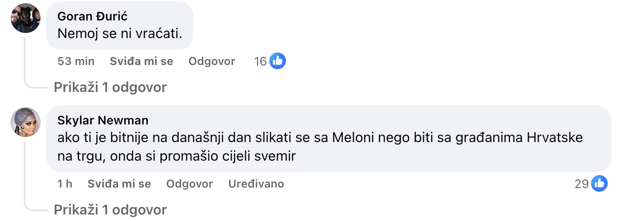Like Goran Đurić's comment via Sviđa mi se

pyautogui.click(x=141, y=61)
